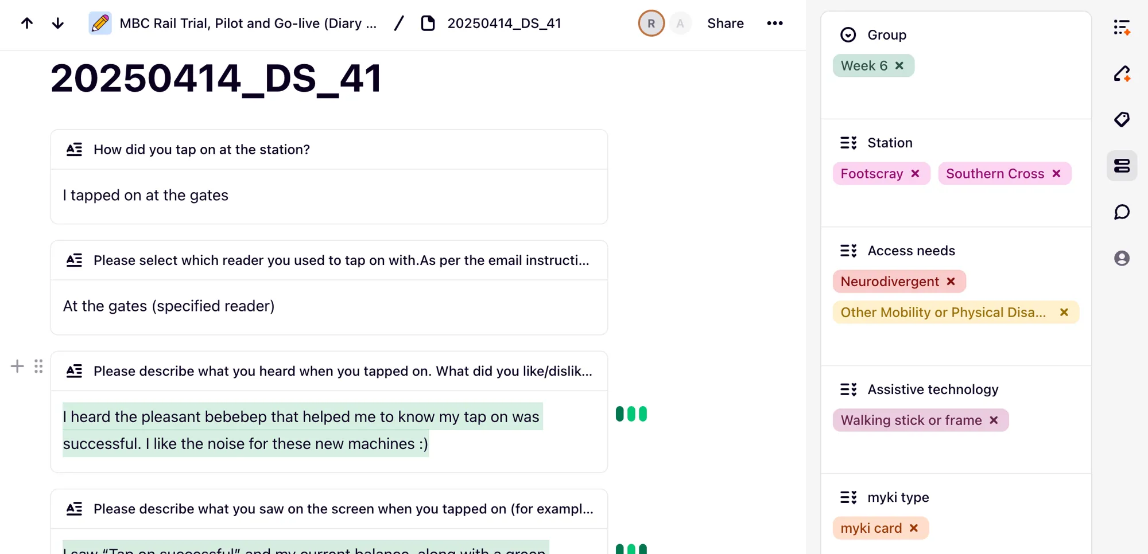
Task: Open the myki type field selector
Action: (x=848, y=497)
